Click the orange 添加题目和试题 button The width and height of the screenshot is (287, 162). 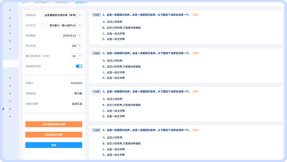click(54, 135)
